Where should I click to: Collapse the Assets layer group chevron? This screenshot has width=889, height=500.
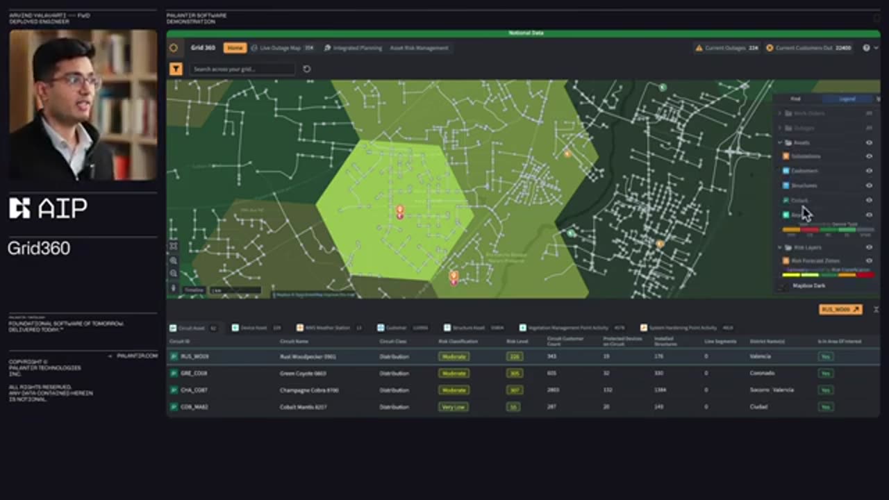779,142
